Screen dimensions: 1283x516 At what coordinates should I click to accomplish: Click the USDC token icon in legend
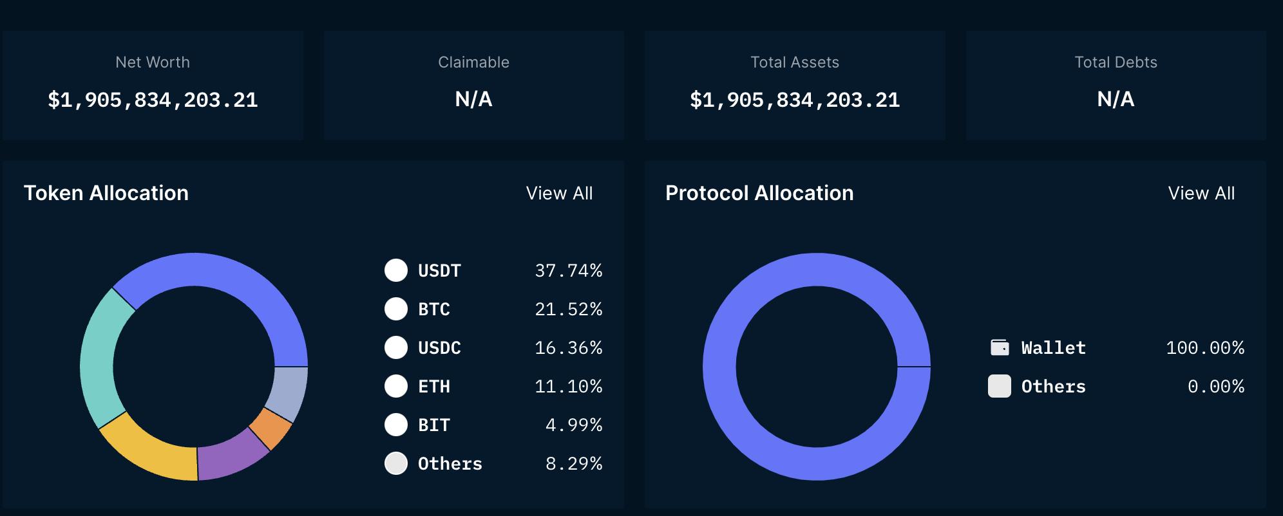coord(396,347)
